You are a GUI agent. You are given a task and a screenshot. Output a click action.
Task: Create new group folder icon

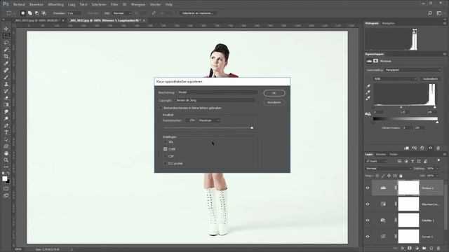[424, 248]
